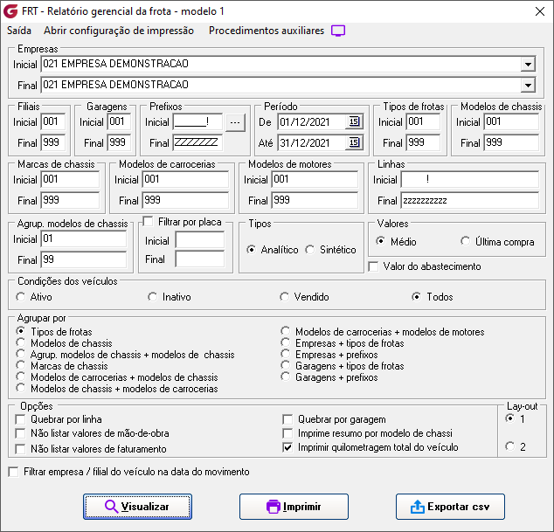
Task: Click Linhas Final field
Action: pyautogui.click(x=470, y=200)
